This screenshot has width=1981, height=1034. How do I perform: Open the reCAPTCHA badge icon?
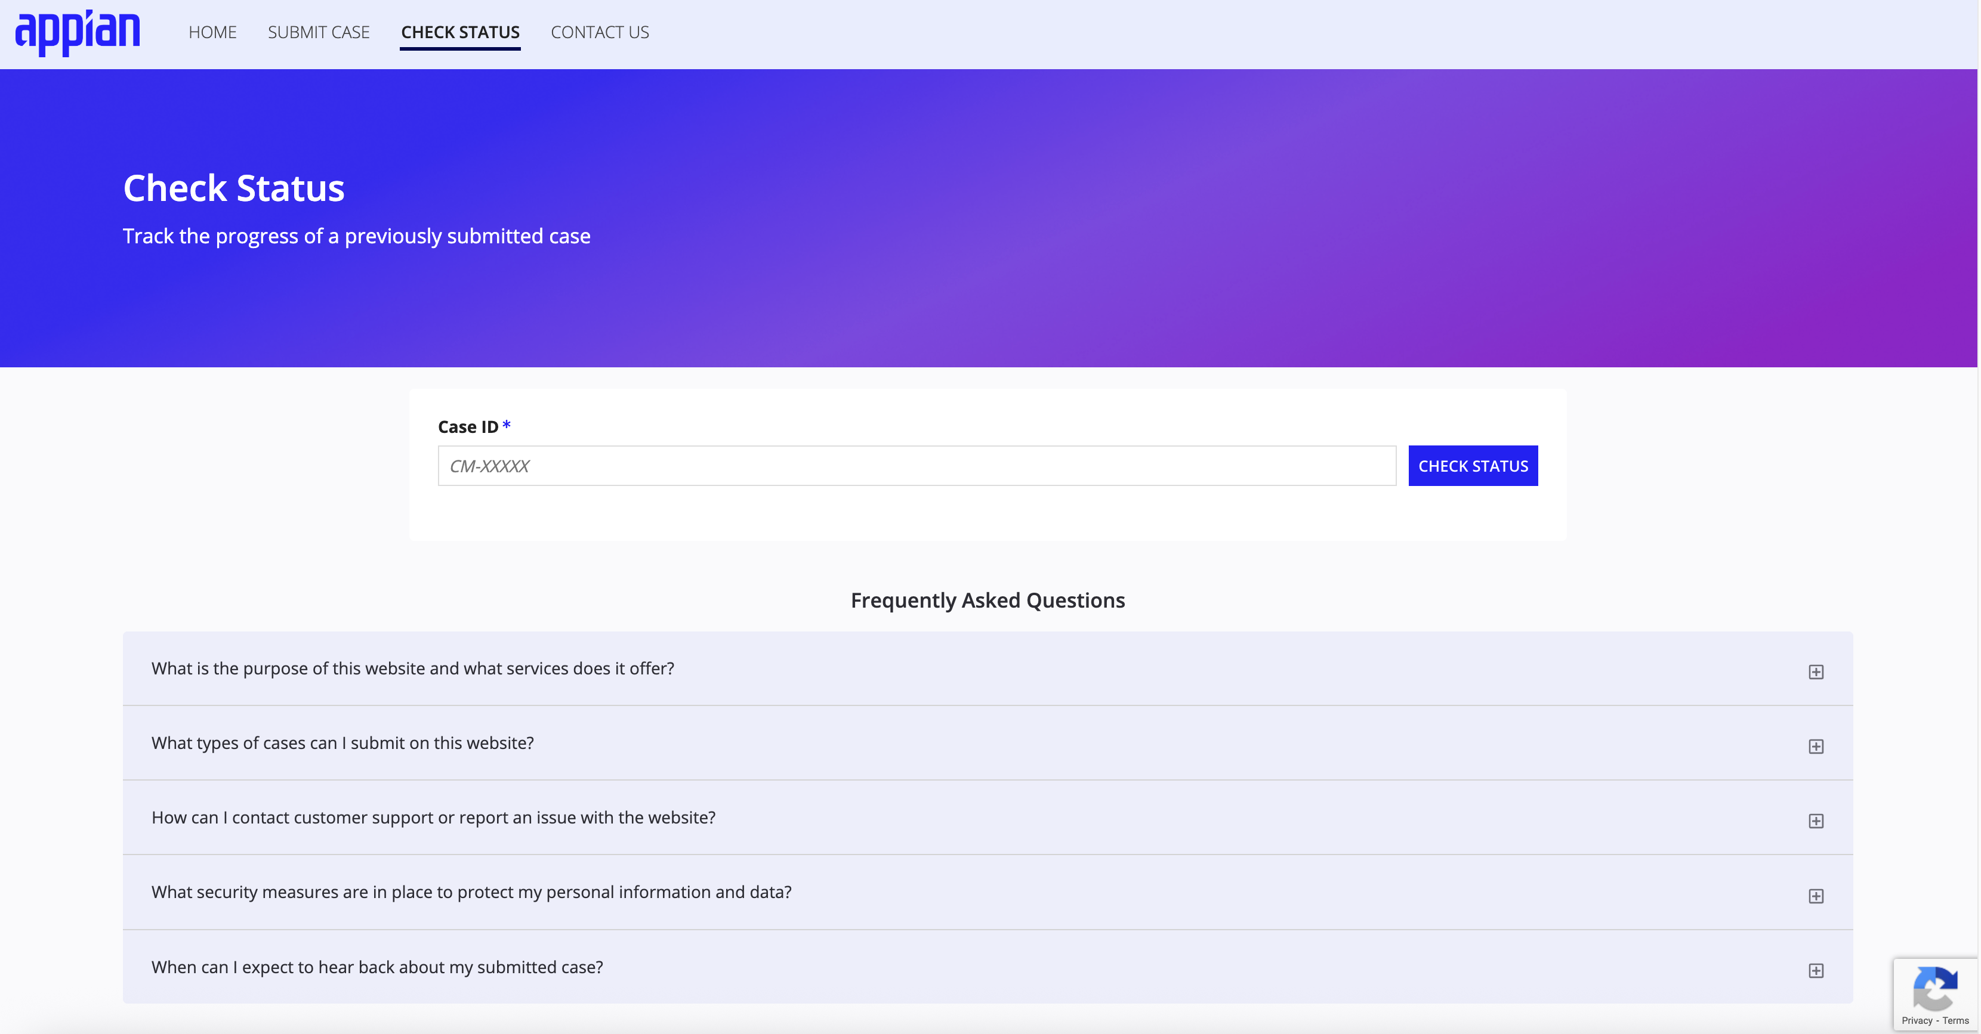(1935, 989)
